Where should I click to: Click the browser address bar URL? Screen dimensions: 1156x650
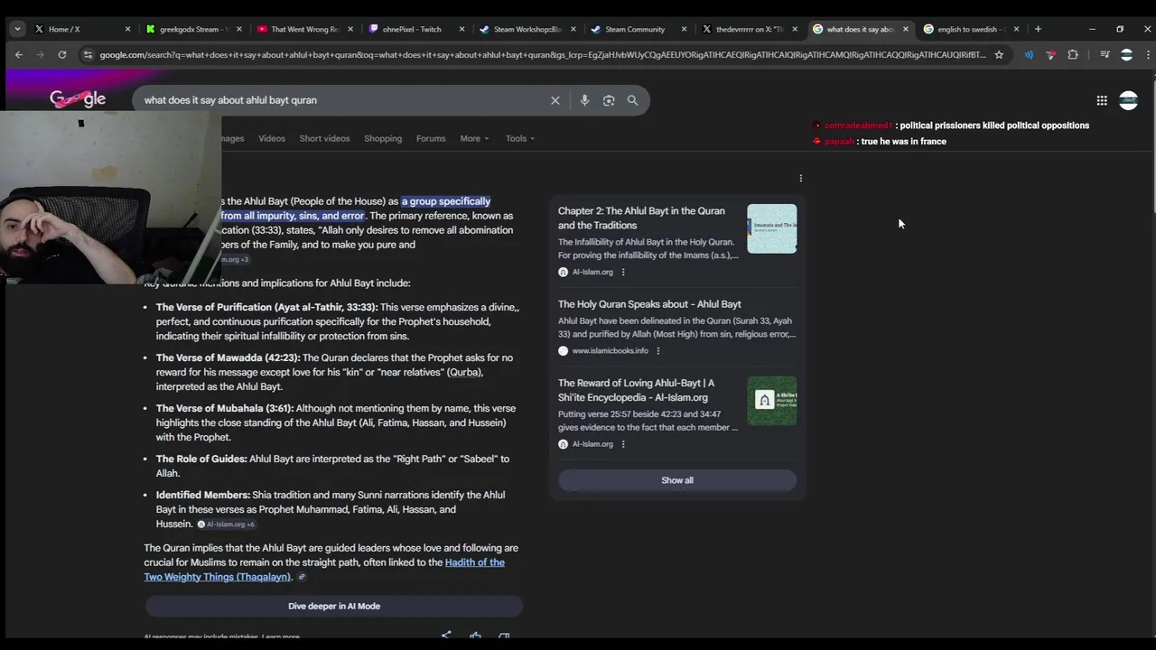pyautogui.click(x=542, y=55)
